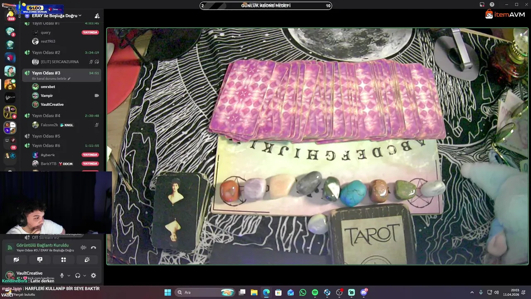Click VaultCreative user avatar in user panel
The height and width of the screenshot is (299, 531).
(10, 275)
